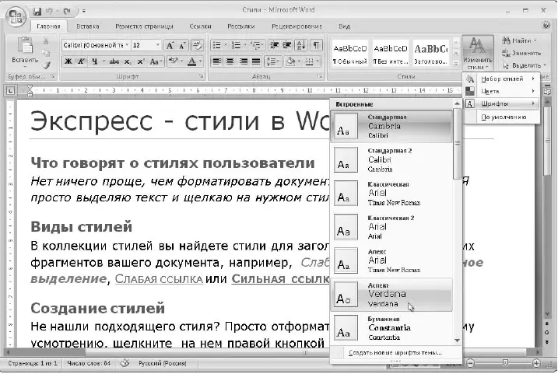Click the Format Painter brush icon
Screen dimensions: 558x374
click(x=46, y=65)
